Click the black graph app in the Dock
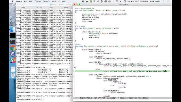The image size is (181, 102). click(x=13, y=36)
